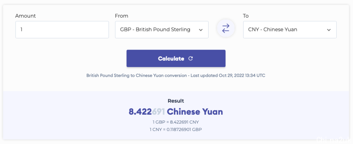The height and width of the screenshot is (144, 353).
Task: Click the Chinese Yuan result words
Action: coord(195,112)
